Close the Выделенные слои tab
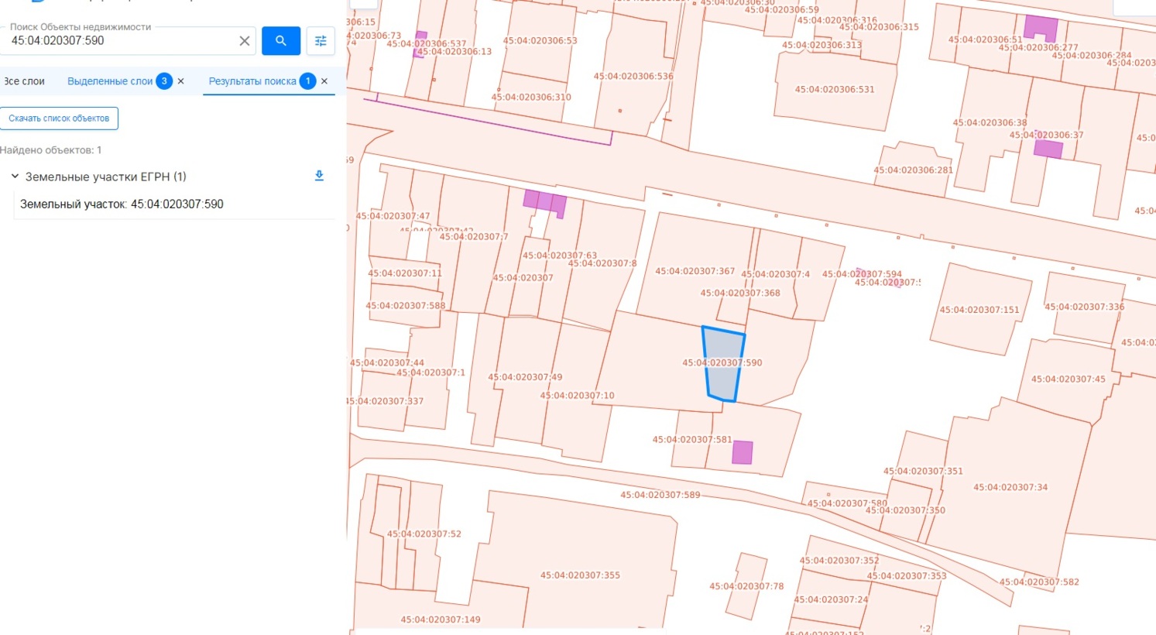The image size is (1156, 635). (180, 81)
